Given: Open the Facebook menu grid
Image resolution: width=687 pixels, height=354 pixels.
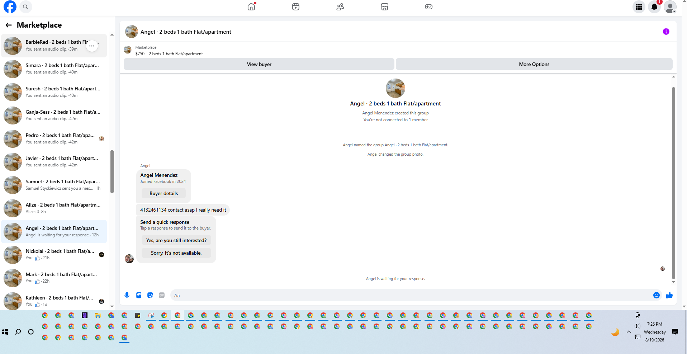Looking at the screenshot, I should pos(639,7).
